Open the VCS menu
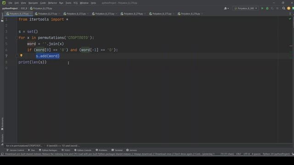This screenshot has width=294, height=165. point(75,3)
